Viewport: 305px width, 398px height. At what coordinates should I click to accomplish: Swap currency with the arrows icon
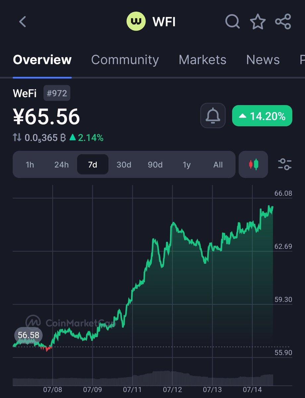pyautogui.click(x=17, y=138)
